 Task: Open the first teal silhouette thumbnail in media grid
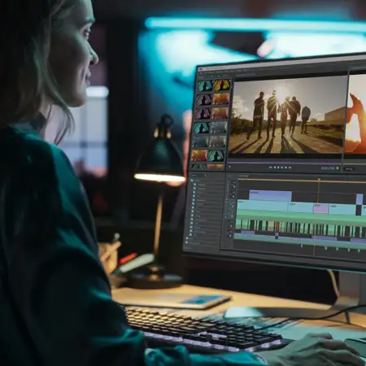(205, 86)
